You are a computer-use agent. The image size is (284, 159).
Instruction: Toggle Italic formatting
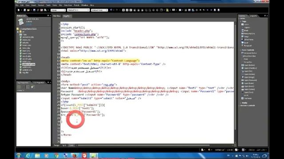click(127, 10)
